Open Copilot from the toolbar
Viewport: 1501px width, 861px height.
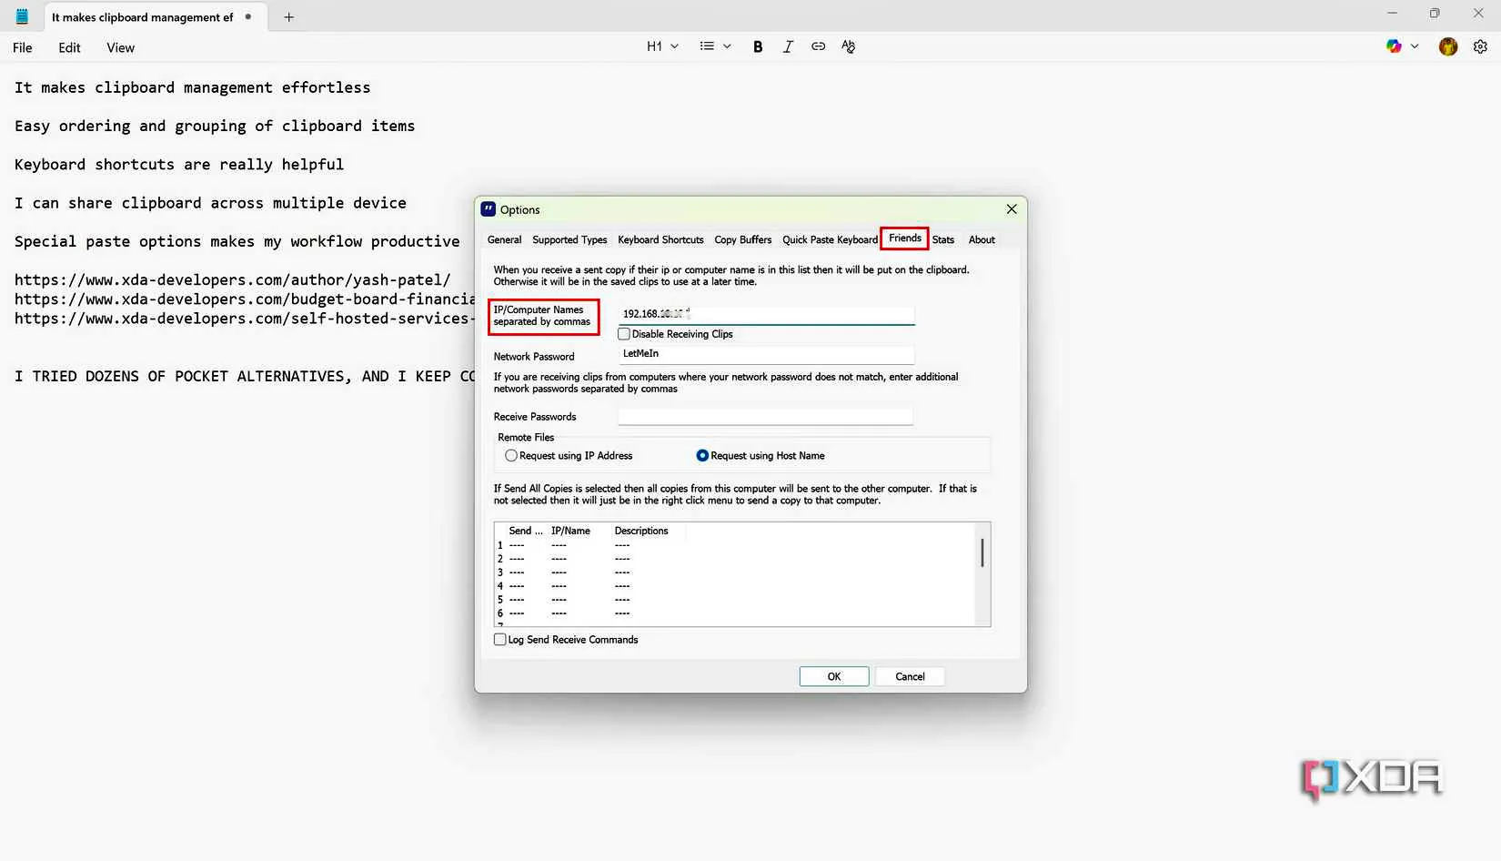(1394, 46)
